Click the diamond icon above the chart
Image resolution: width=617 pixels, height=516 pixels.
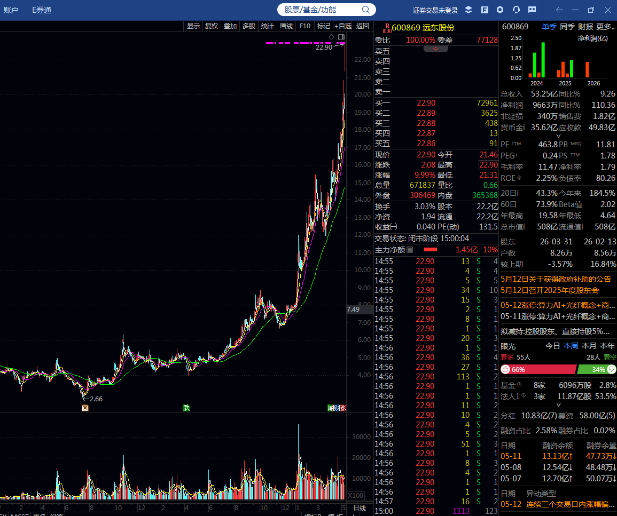pyautogui.click(x=331, y=37)
